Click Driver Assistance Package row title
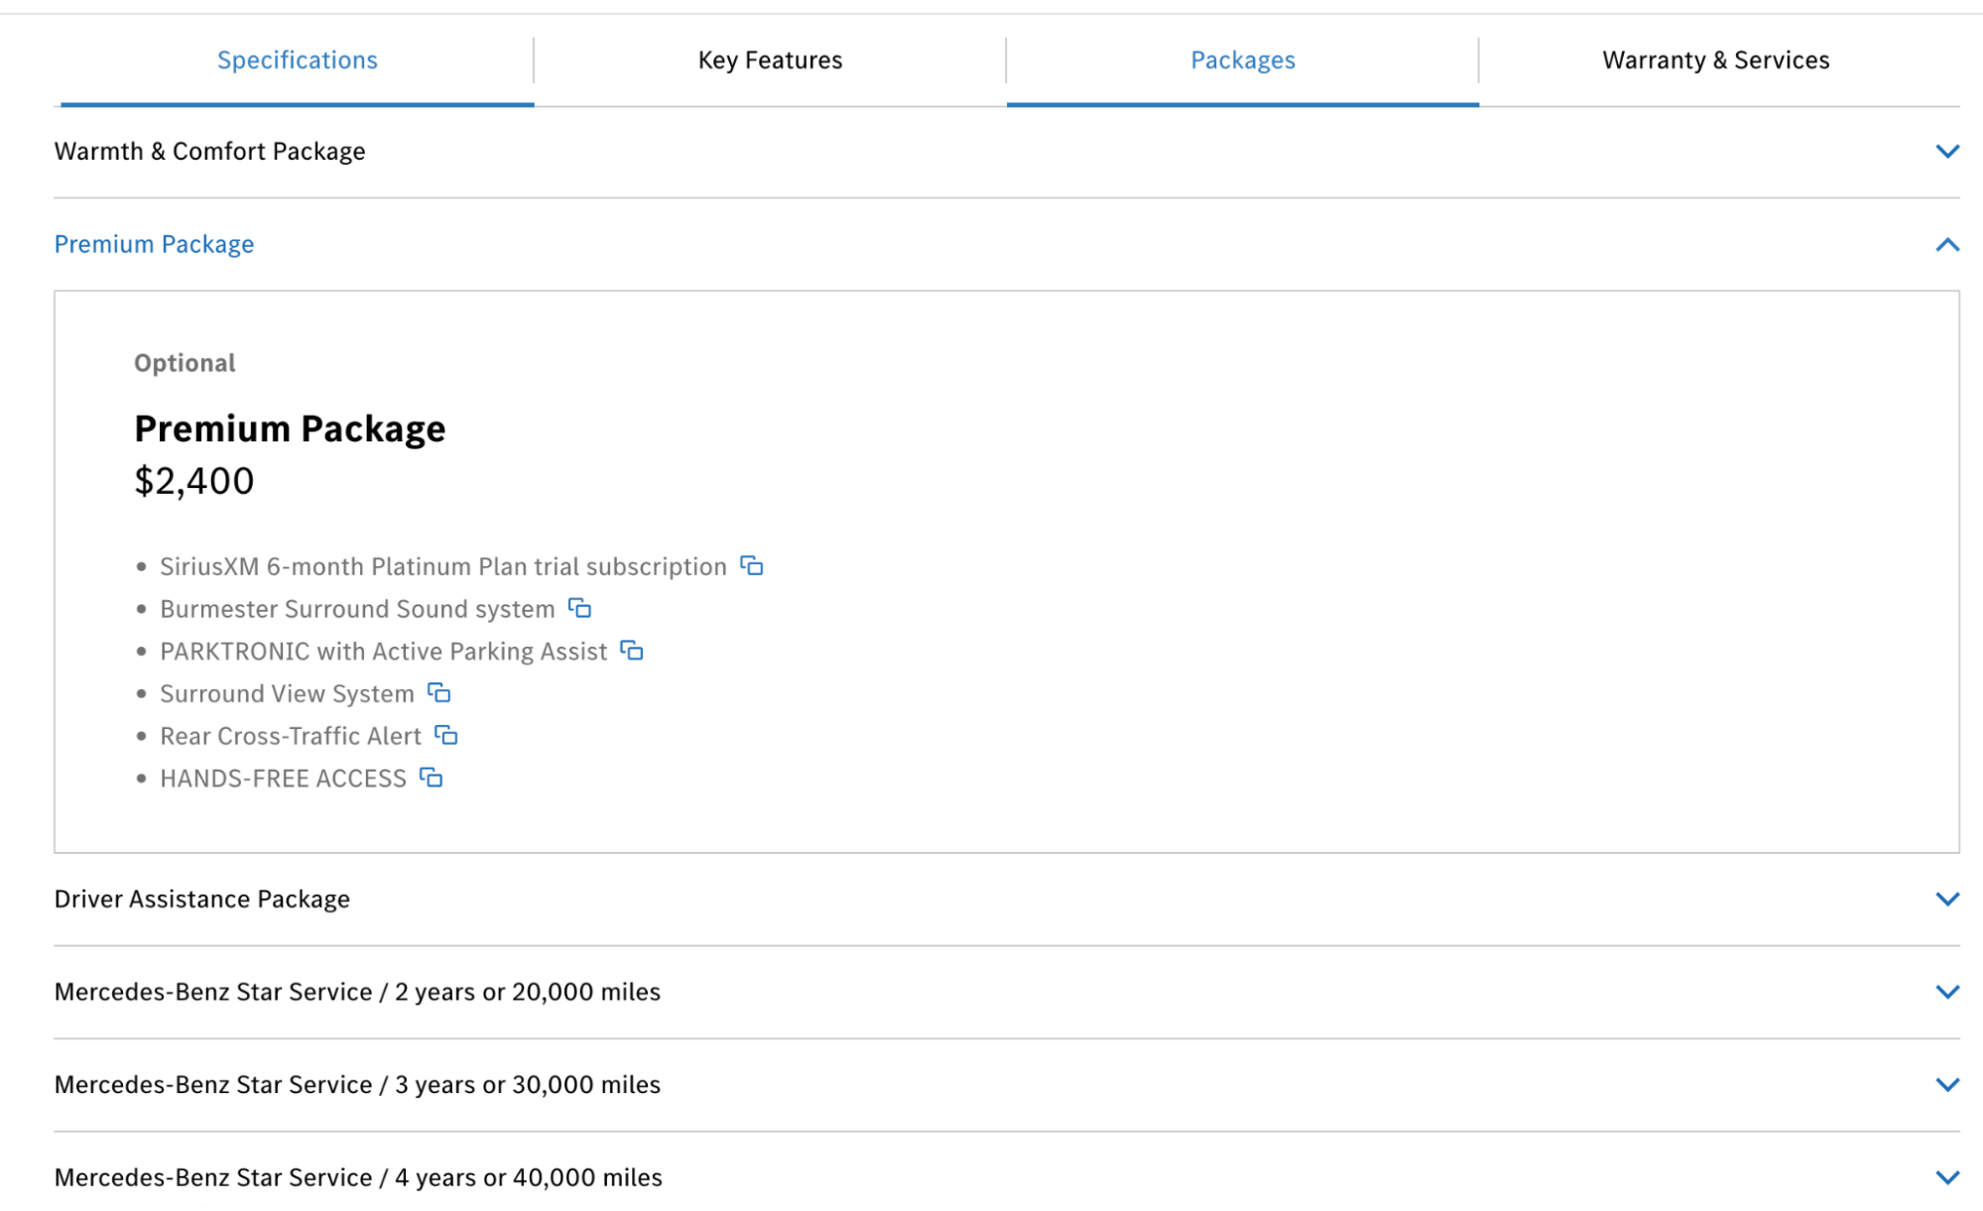 click(201, 899)
